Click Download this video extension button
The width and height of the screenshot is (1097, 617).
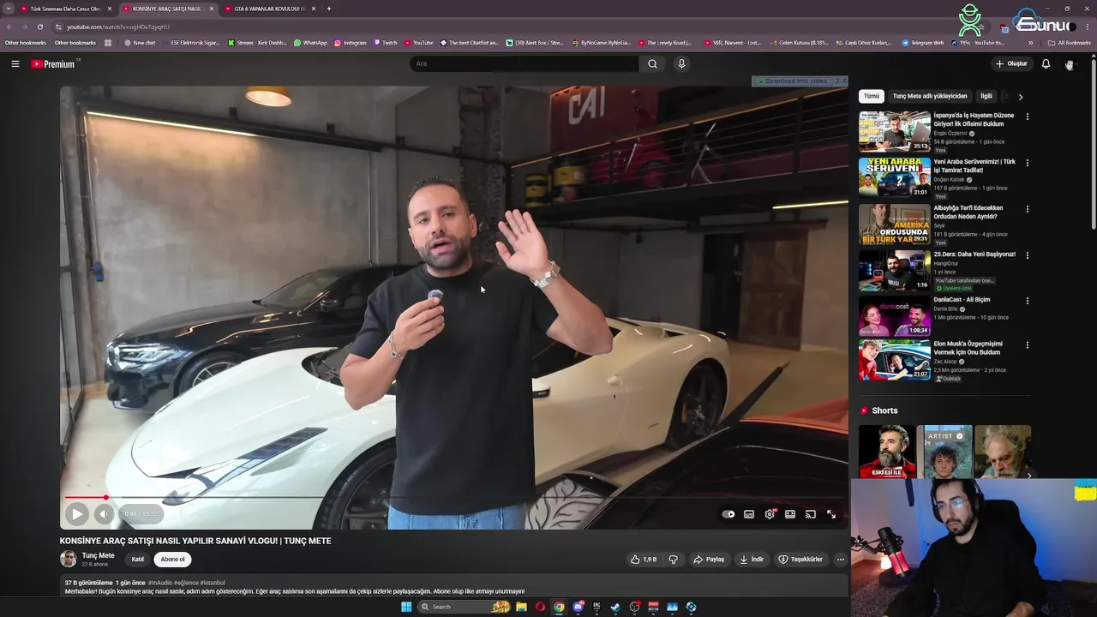(x=794, y=81)
